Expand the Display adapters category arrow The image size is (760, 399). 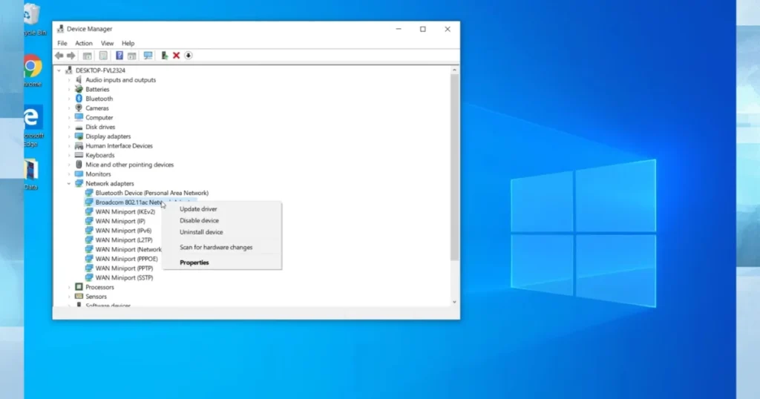(x=69, y=136)
